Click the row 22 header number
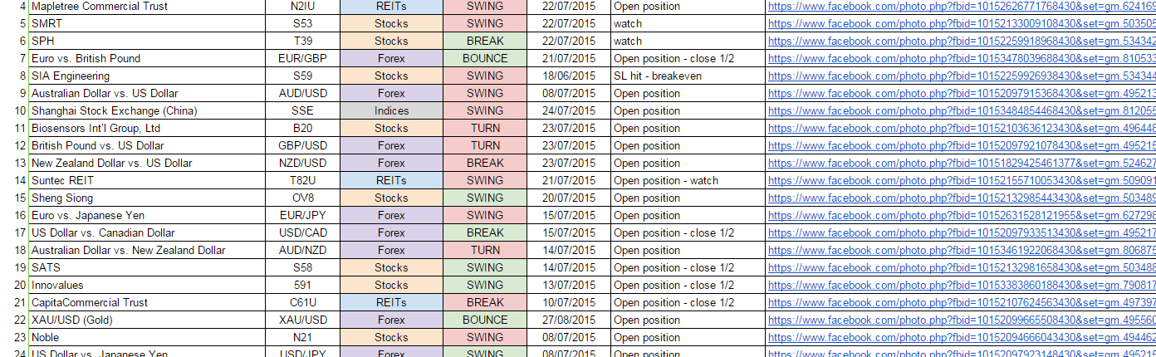 click(x=14, y=320)
